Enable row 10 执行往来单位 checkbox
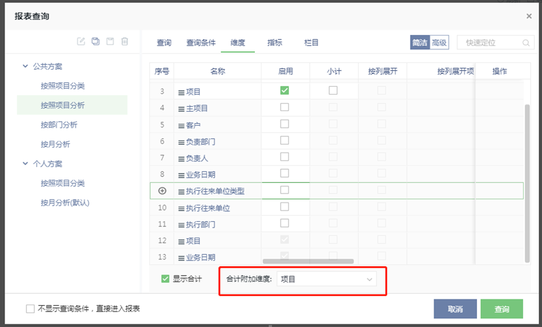This screenshot has height=327, width=542. [x=284, y=207]
